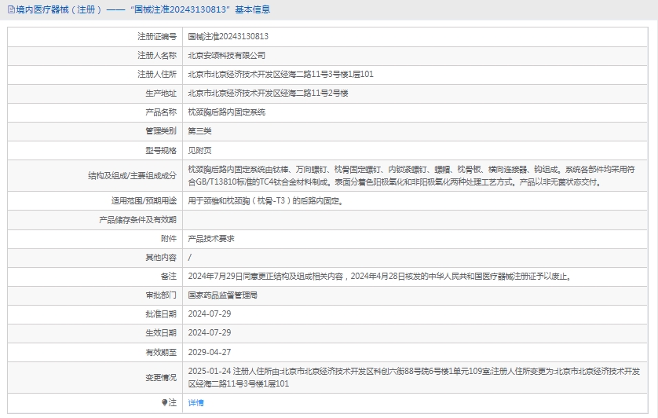Click the 生产地址 address value

[268, 93]
